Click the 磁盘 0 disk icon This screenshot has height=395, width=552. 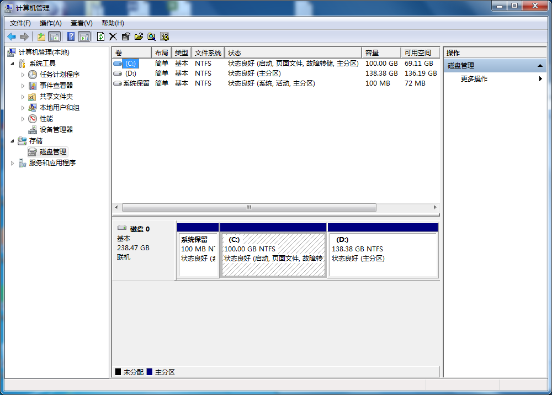point(122,228)
